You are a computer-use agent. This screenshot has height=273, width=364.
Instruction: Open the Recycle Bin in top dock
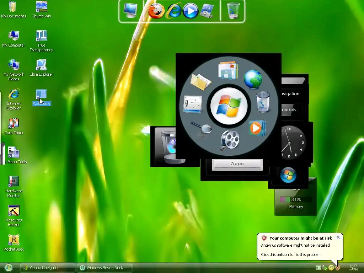(233, 10)
